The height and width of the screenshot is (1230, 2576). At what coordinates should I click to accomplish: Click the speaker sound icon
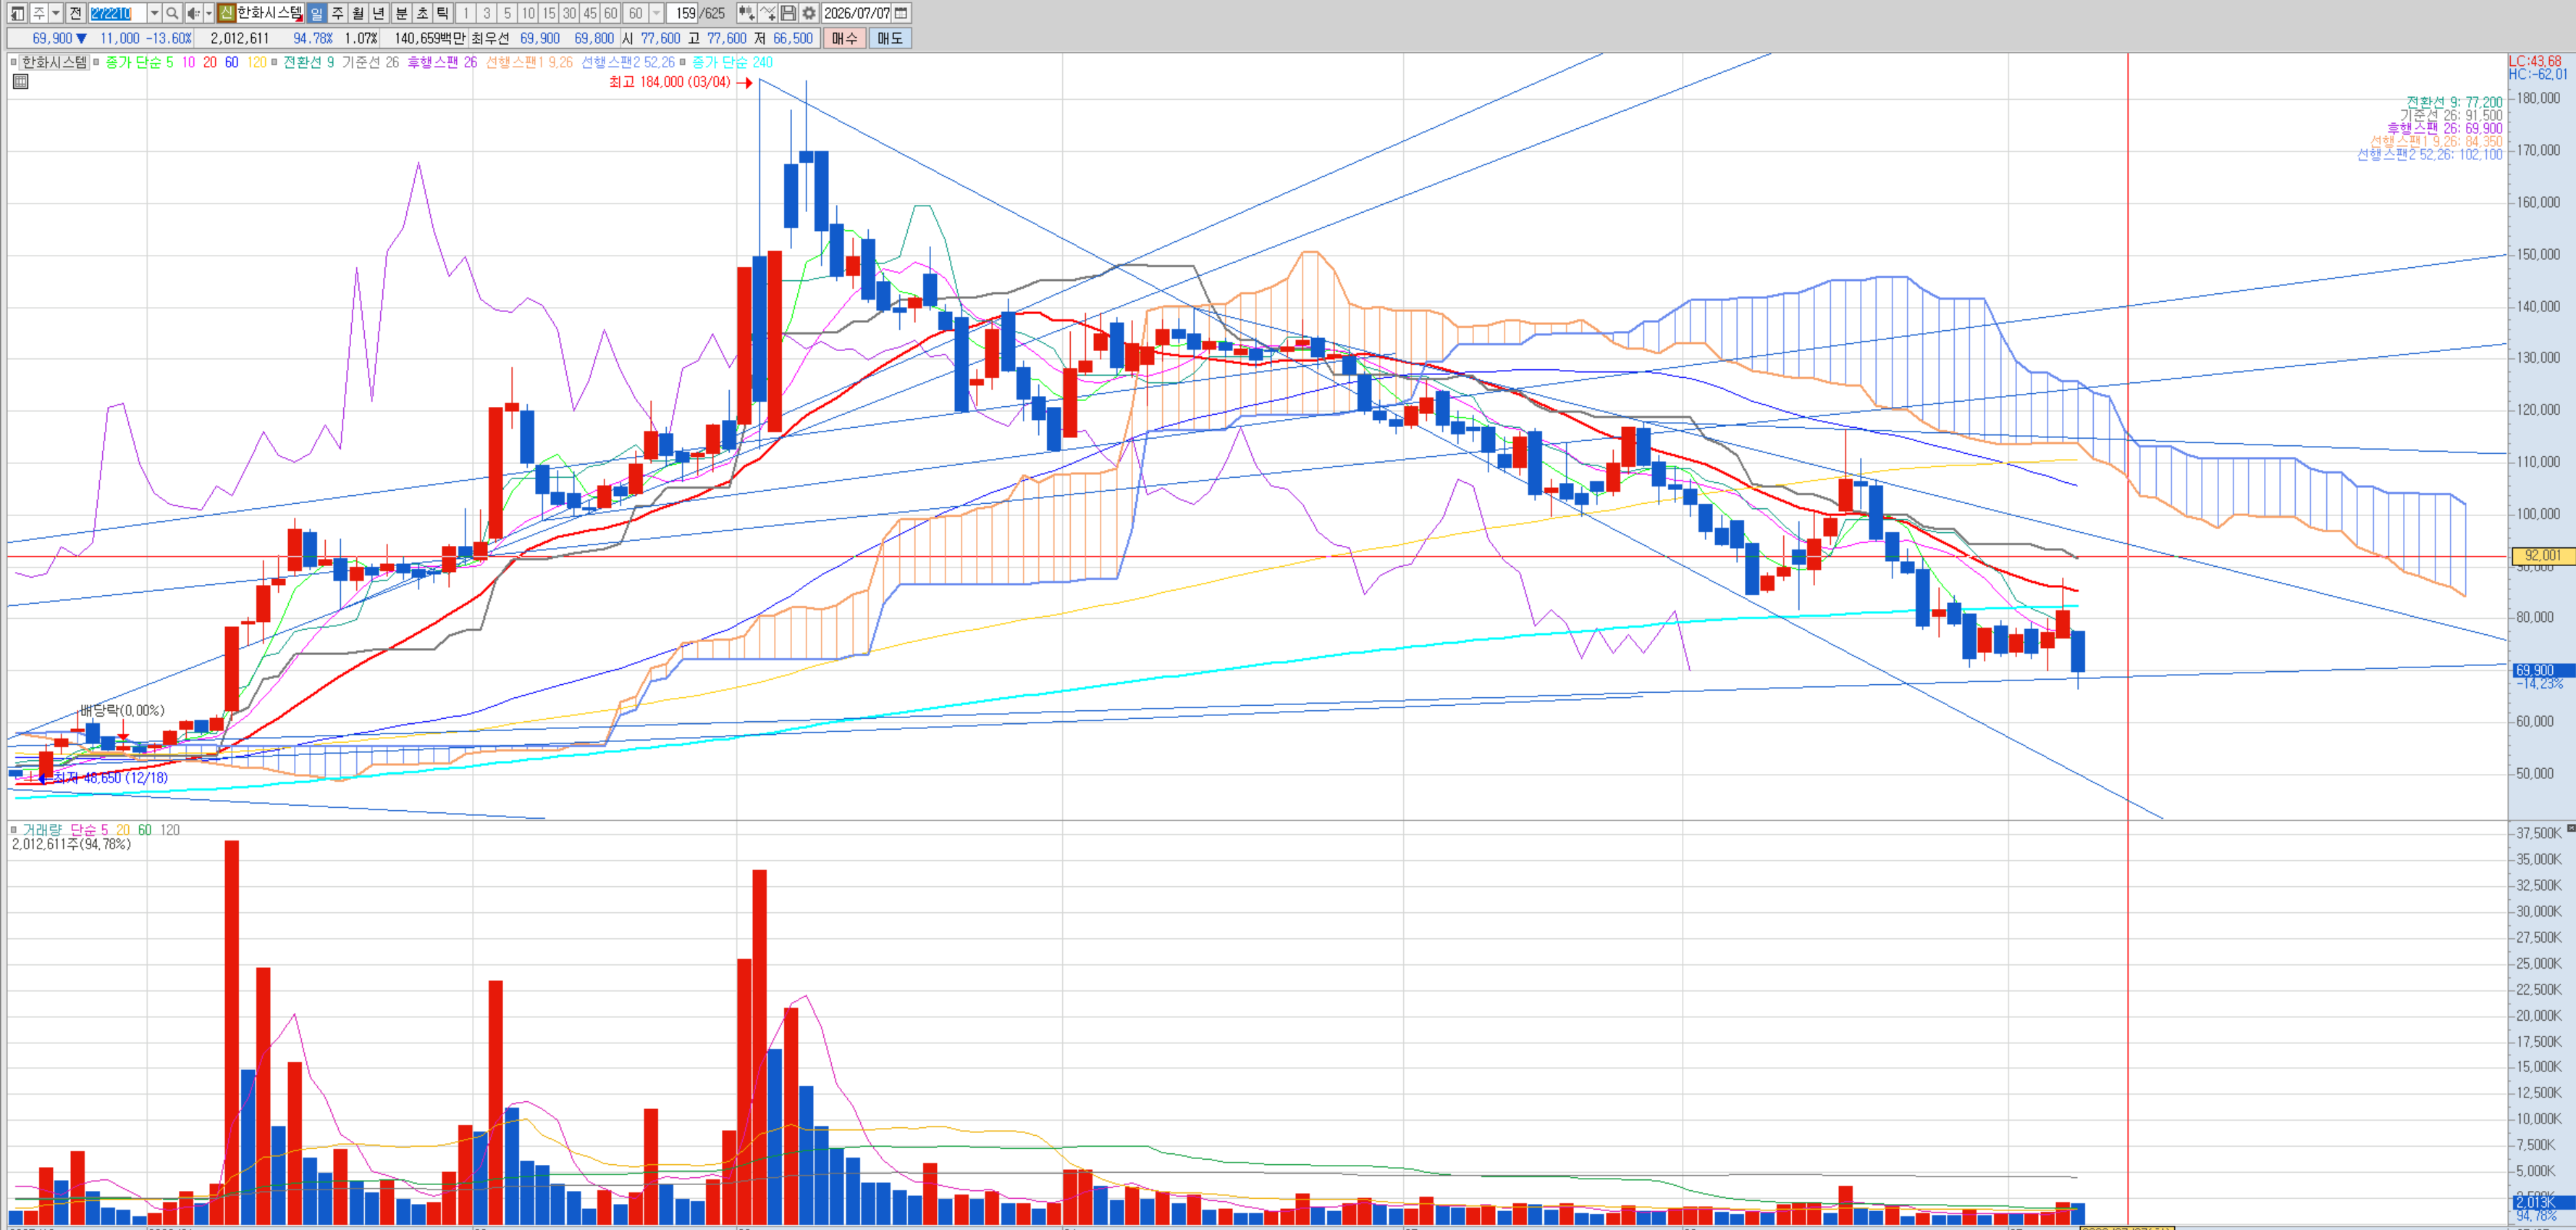pyautogui.click(x=193, y=13)
